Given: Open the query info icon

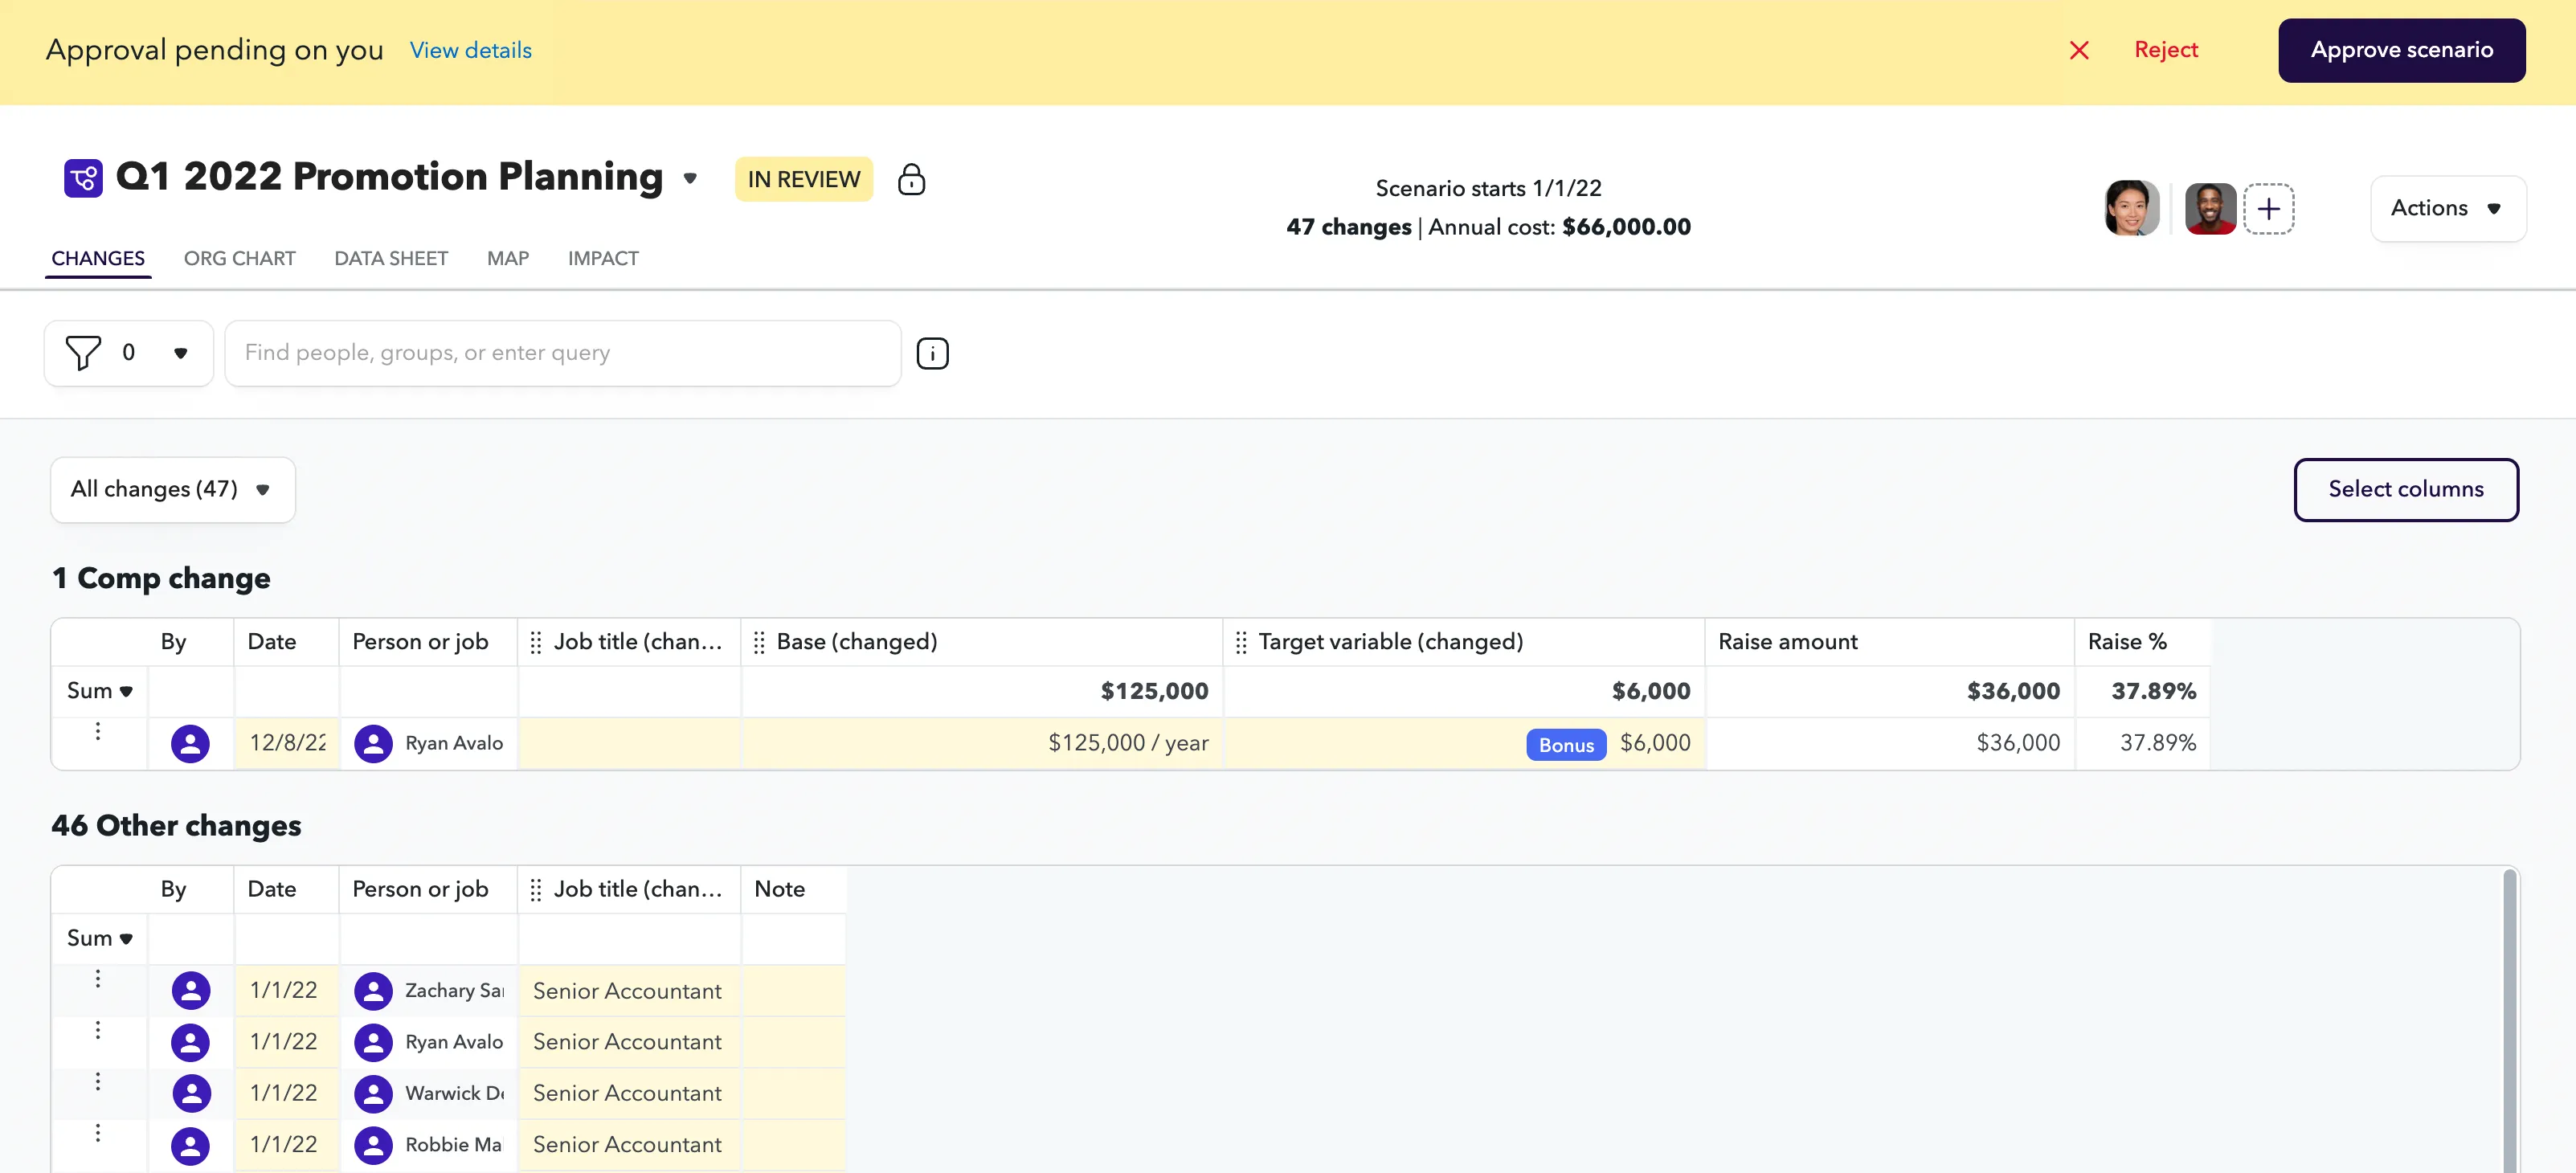Looking at the screenshot, I should 932,353.
